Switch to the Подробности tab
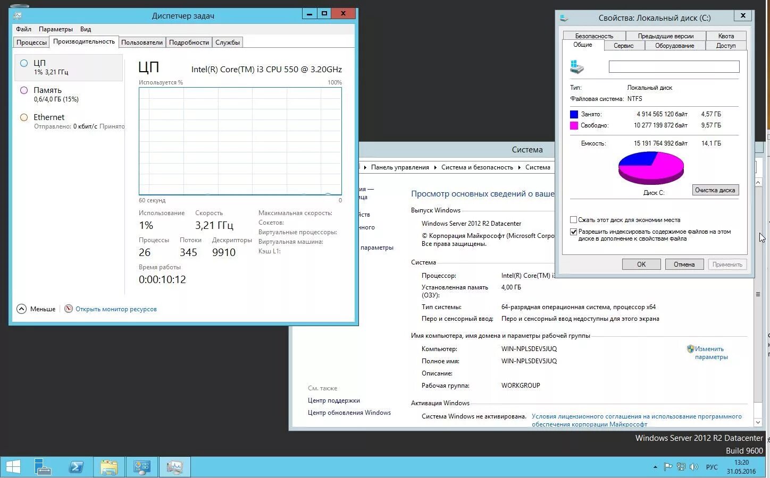 point(189,42)
